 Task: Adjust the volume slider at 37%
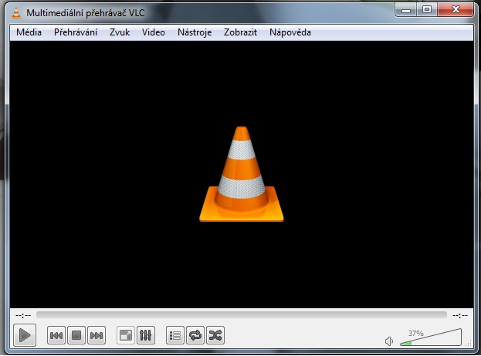(431, 338)
